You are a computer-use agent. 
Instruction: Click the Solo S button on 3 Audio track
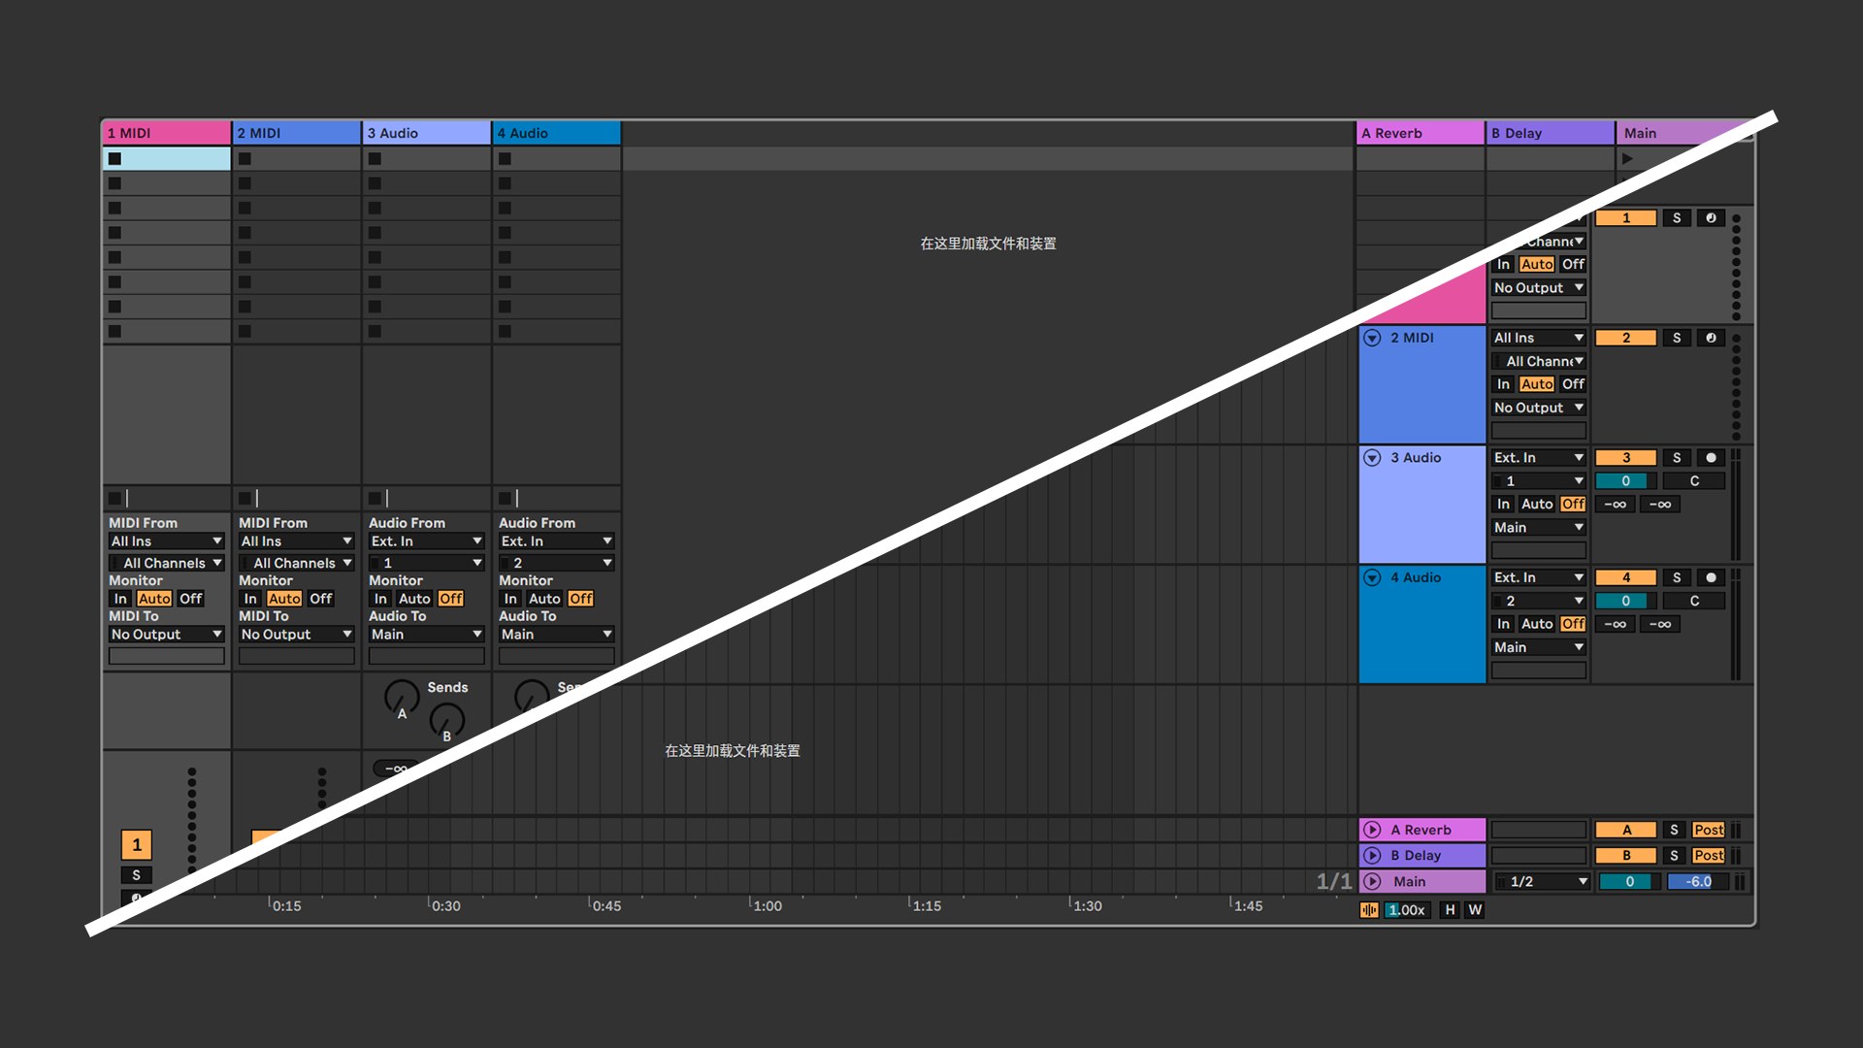point(1677,457)
